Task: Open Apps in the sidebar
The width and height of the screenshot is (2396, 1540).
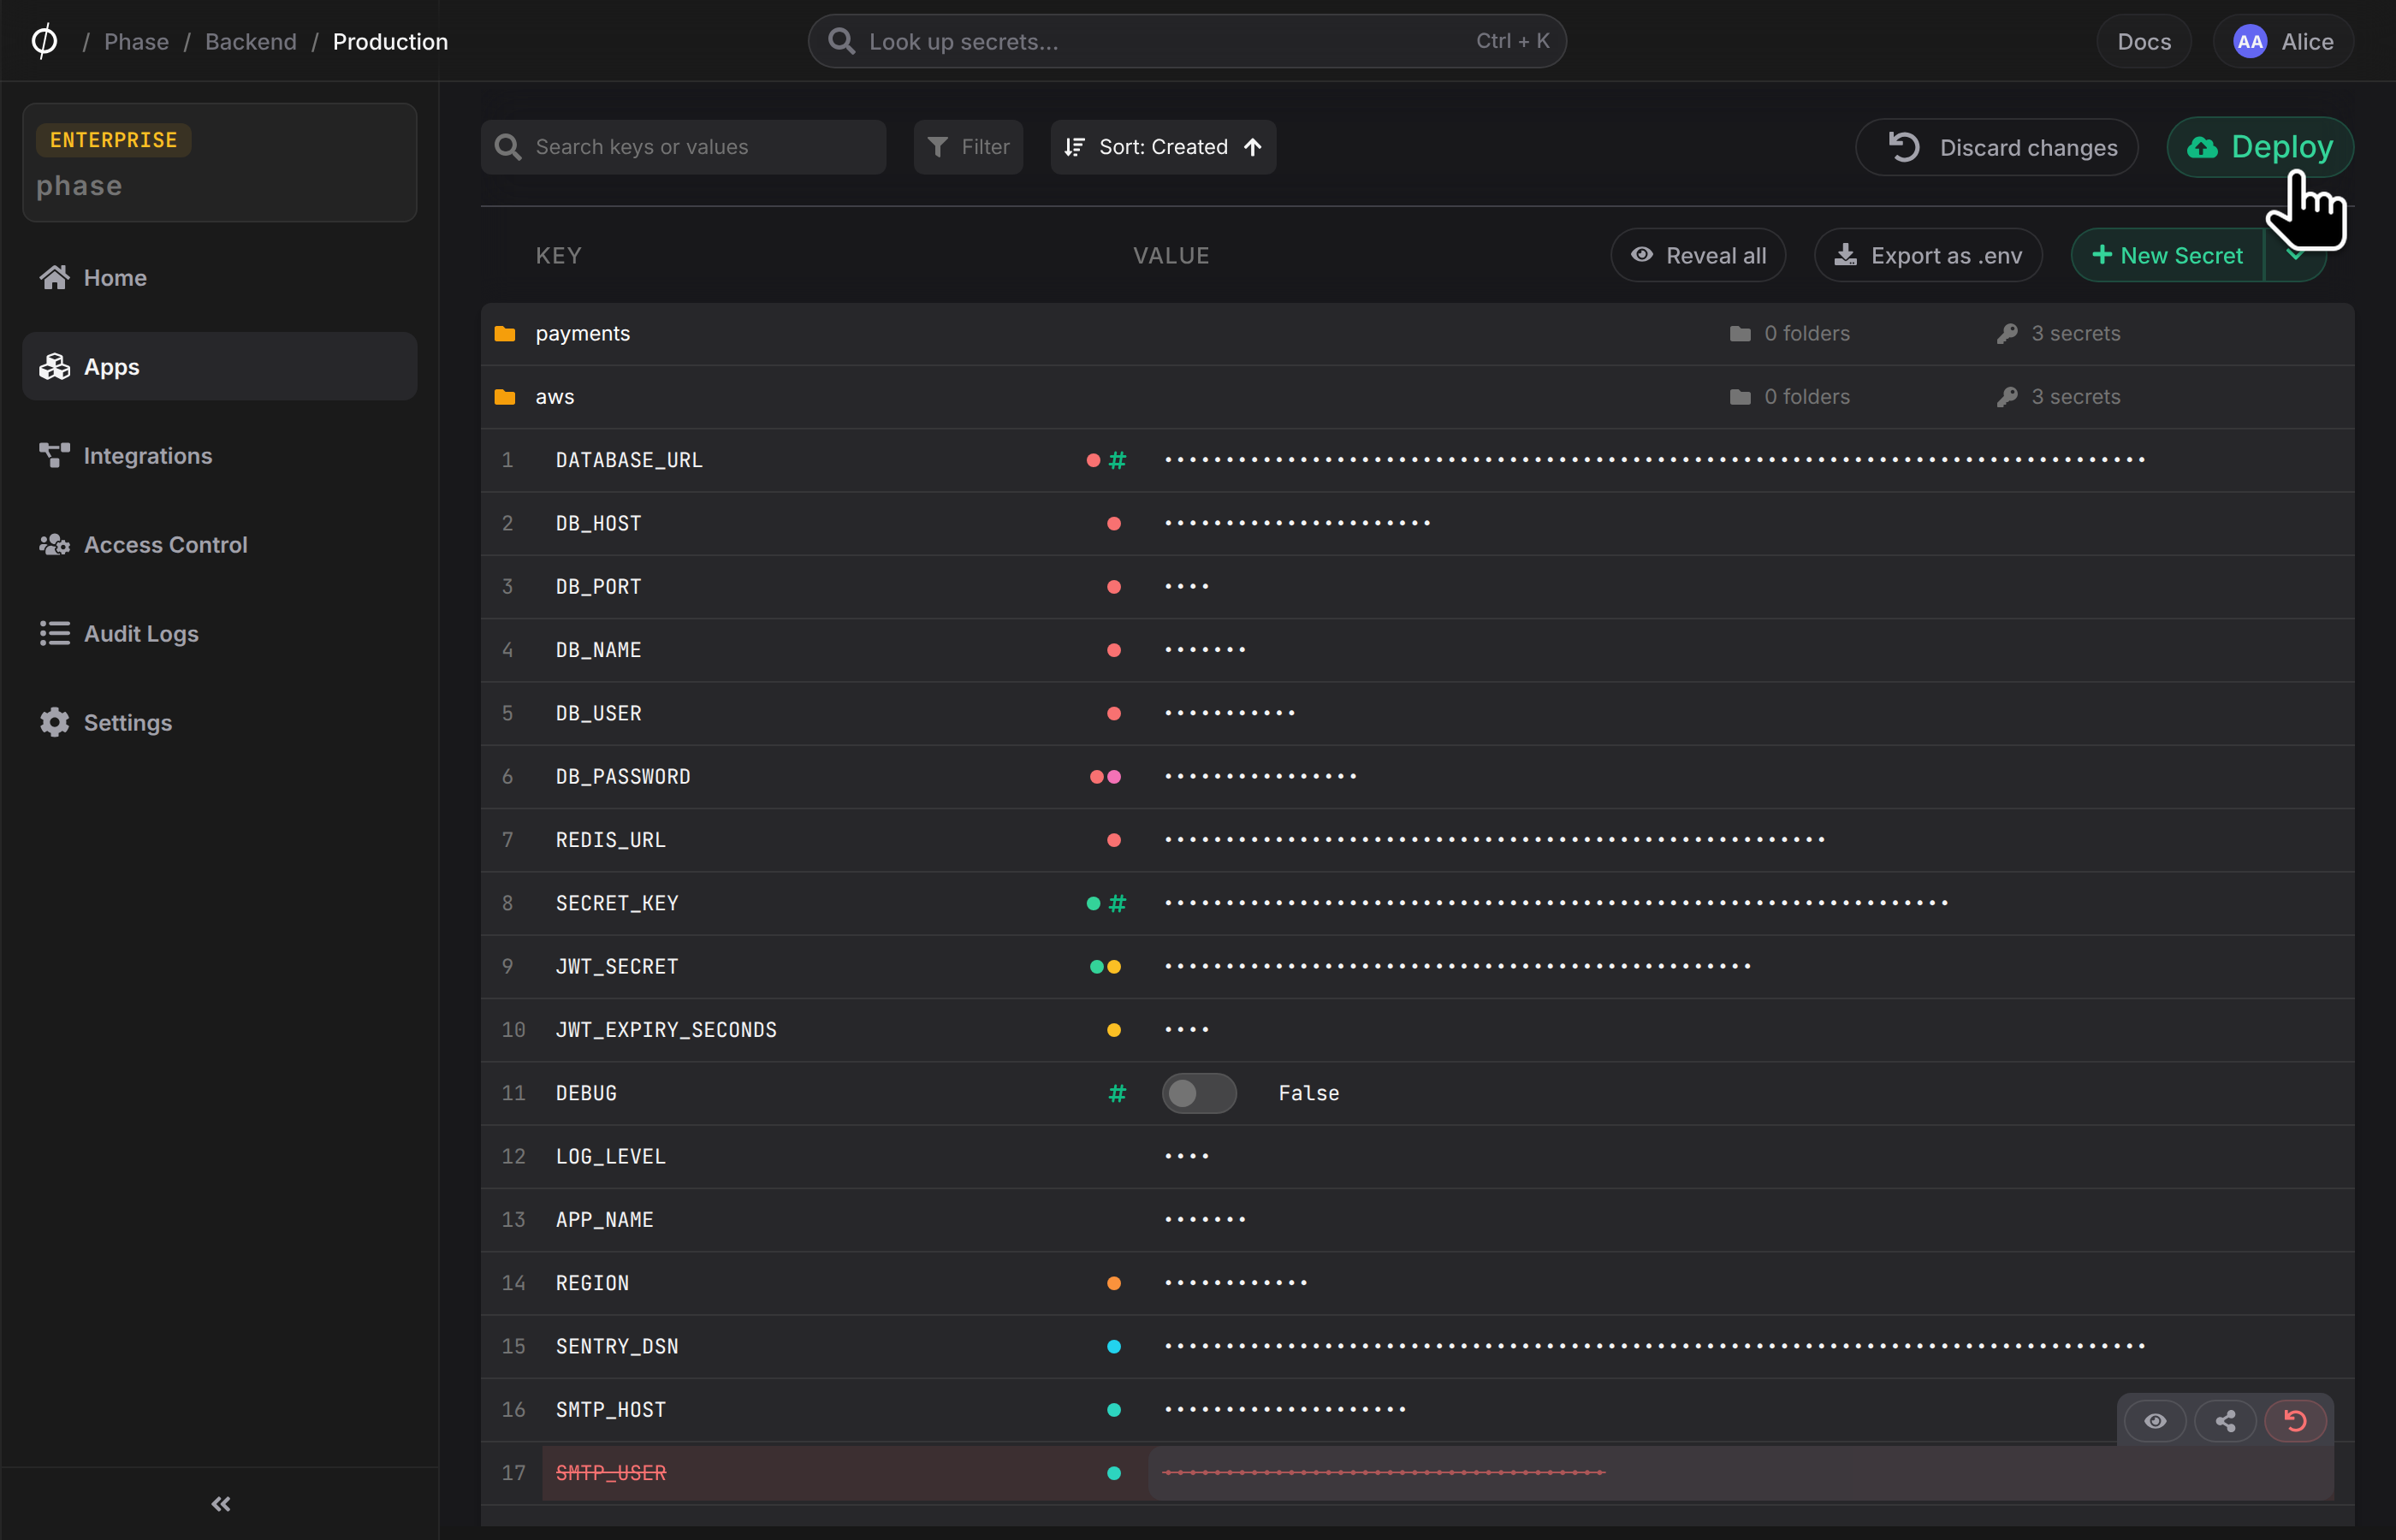Action: (x=219, y=366)
